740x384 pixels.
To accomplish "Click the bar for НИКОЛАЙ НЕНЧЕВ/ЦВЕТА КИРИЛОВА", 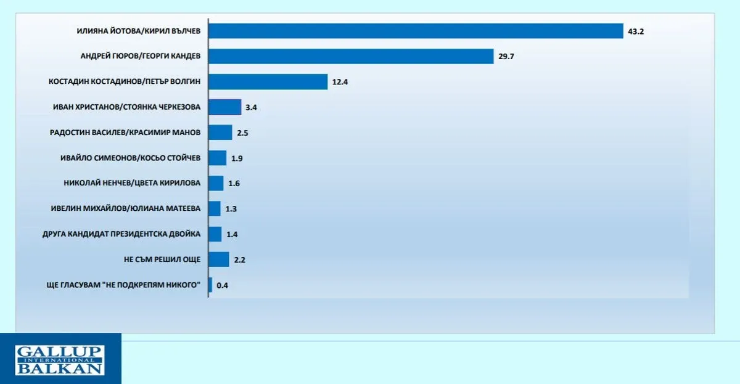I will tap(216, 183).
